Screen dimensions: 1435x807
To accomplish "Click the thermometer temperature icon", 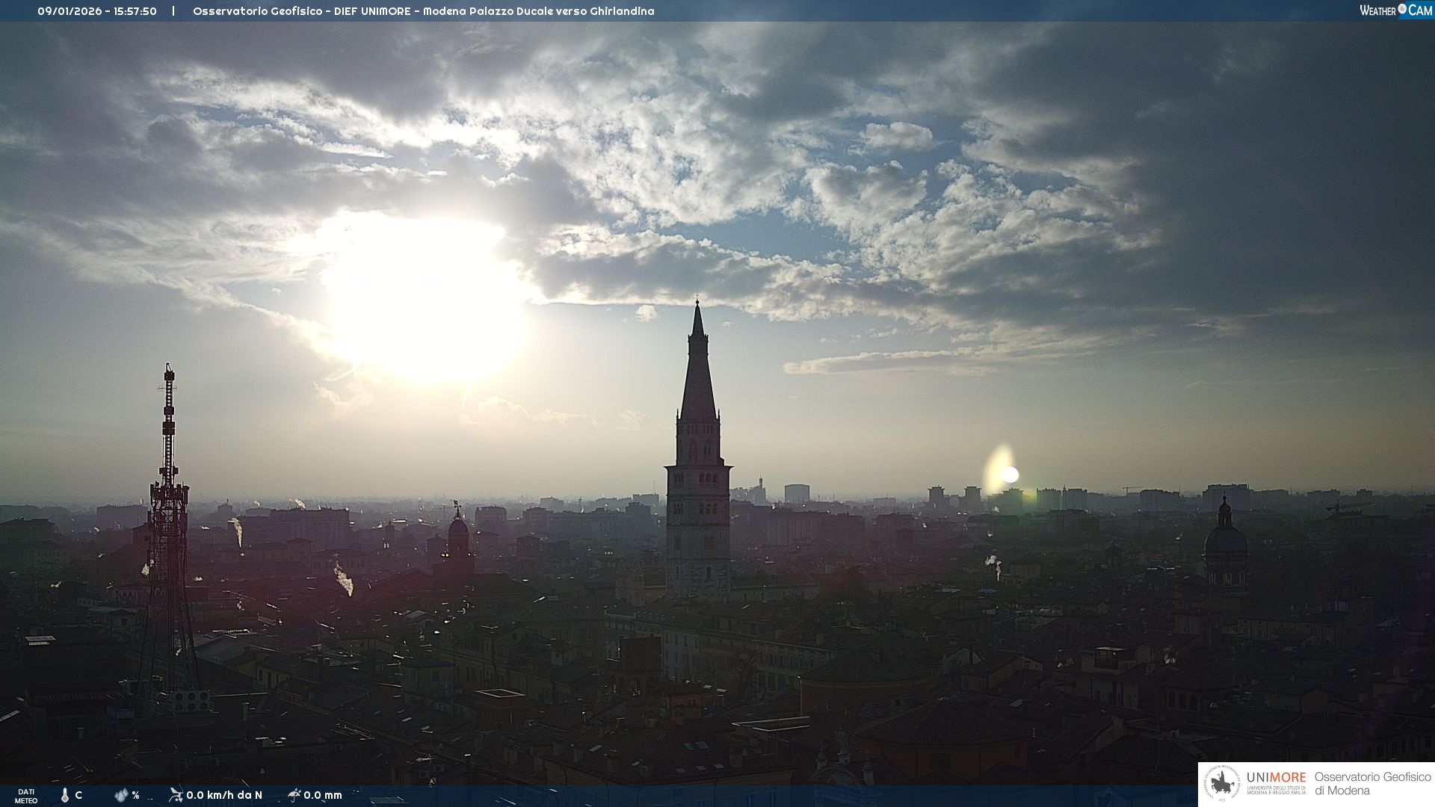I will click(x=65, y=795).
